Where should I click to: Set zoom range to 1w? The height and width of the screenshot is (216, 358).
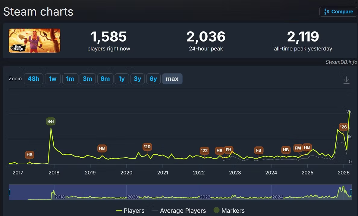click(53, 79)
